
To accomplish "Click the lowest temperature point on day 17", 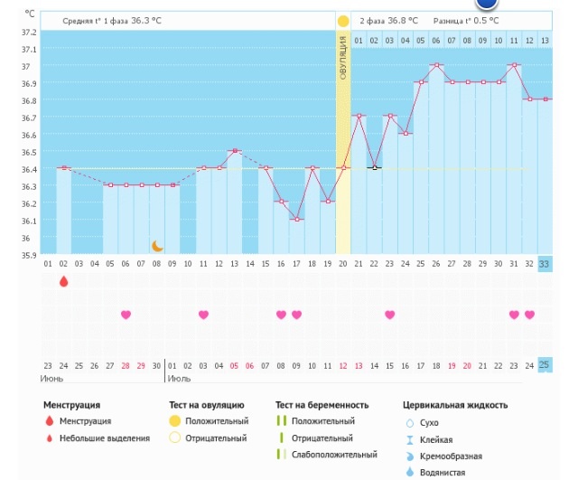I will tap(296, 219).
